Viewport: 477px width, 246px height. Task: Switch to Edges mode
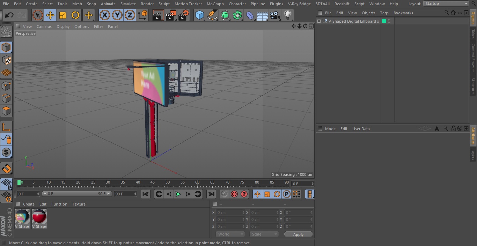click(x=6, y=98)
